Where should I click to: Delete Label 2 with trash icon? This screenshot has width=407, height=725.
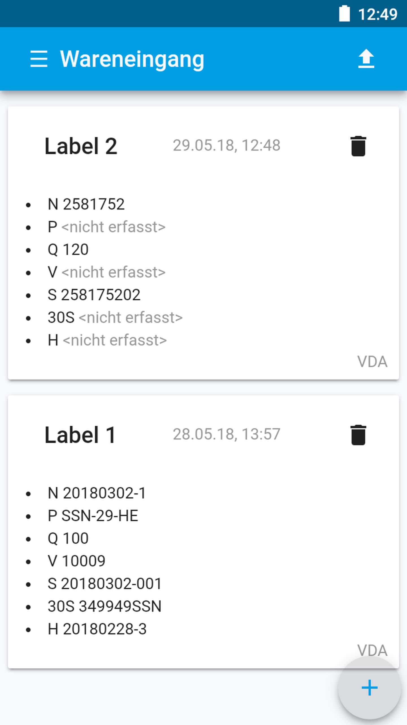(358, 146)
